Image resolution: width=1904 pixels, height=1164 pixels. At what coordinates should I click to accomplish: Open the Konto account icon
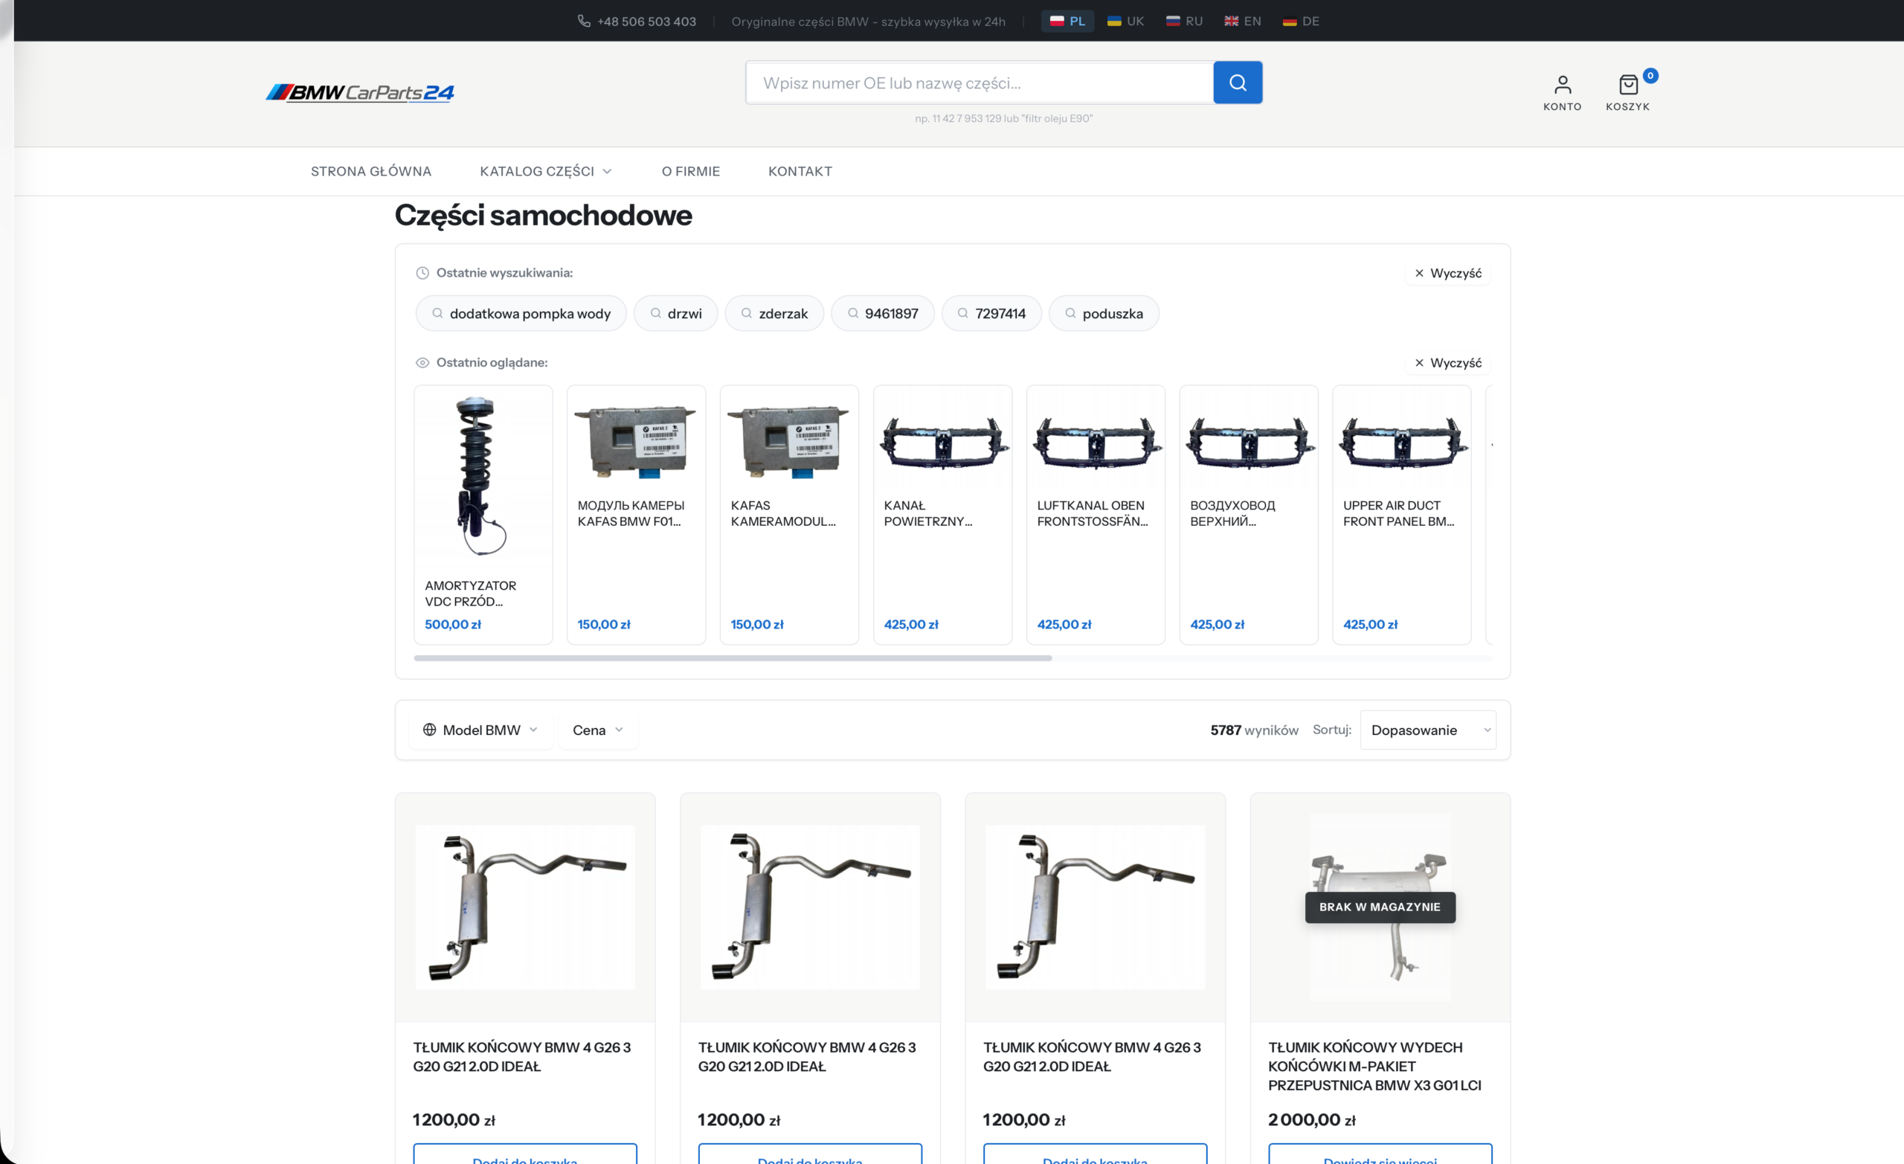coord(1562,93)
